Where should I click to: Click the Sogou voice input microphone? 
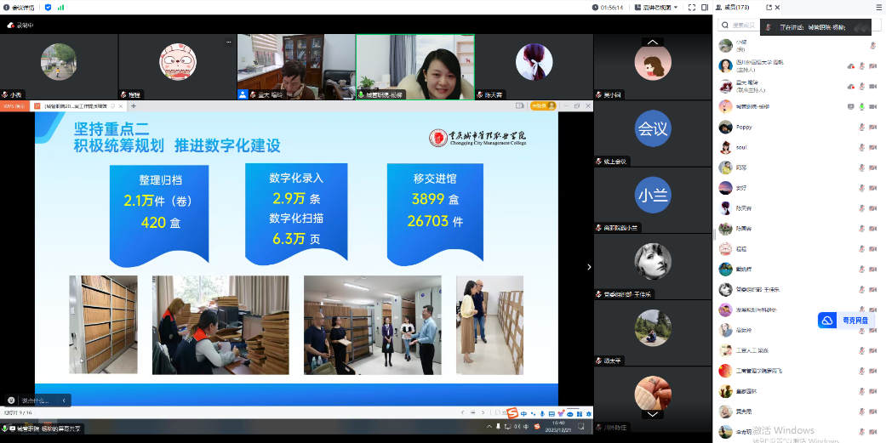click(542, 413)
